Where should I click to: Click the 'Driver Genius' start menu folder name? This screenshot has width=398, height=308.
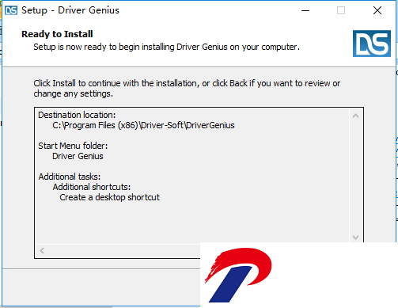click(x=78, y=156)
